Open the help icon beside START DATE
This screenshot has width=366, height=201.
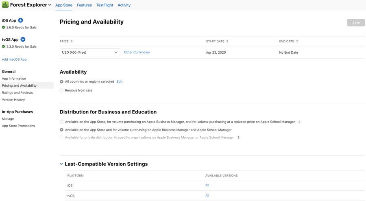tap(227, 42)
